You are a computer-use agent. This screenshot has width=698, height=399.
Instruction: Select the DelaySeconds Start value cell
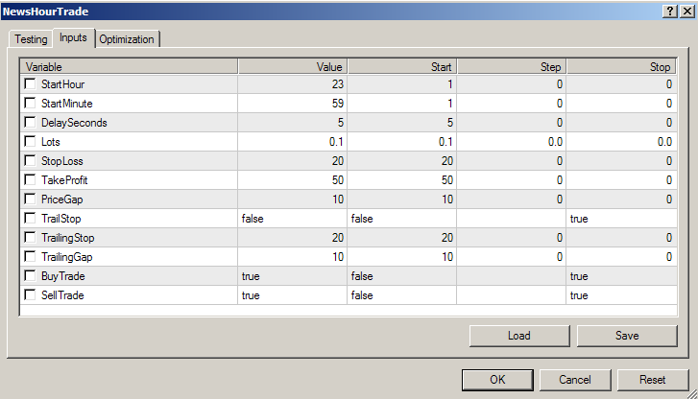[x=402, y=123]
